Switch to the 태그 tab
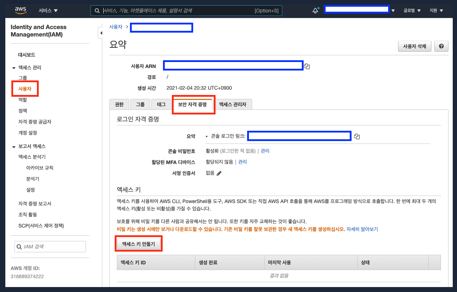This screenshot has width=457, height=292. point(161,104)
